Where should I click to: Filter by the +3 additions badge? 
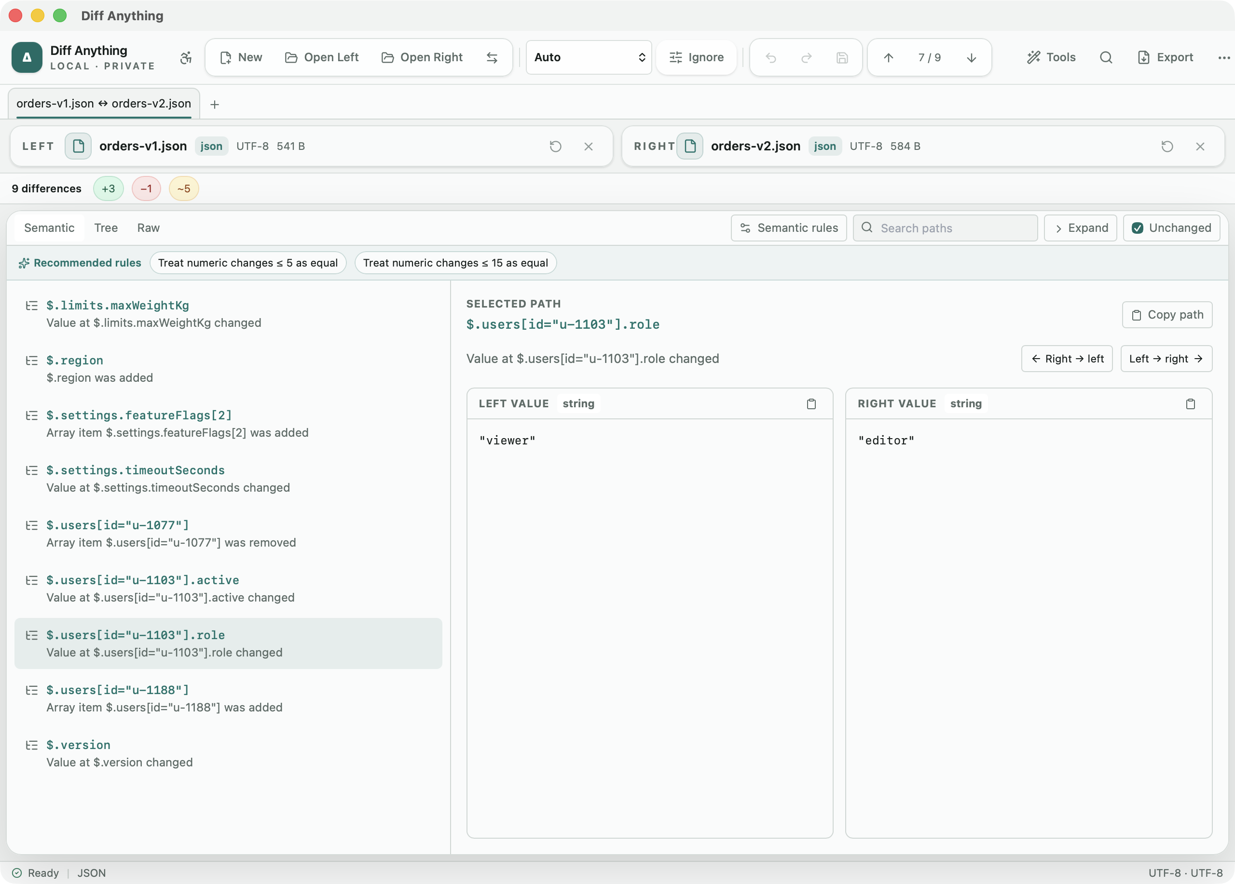click(109, 189)
